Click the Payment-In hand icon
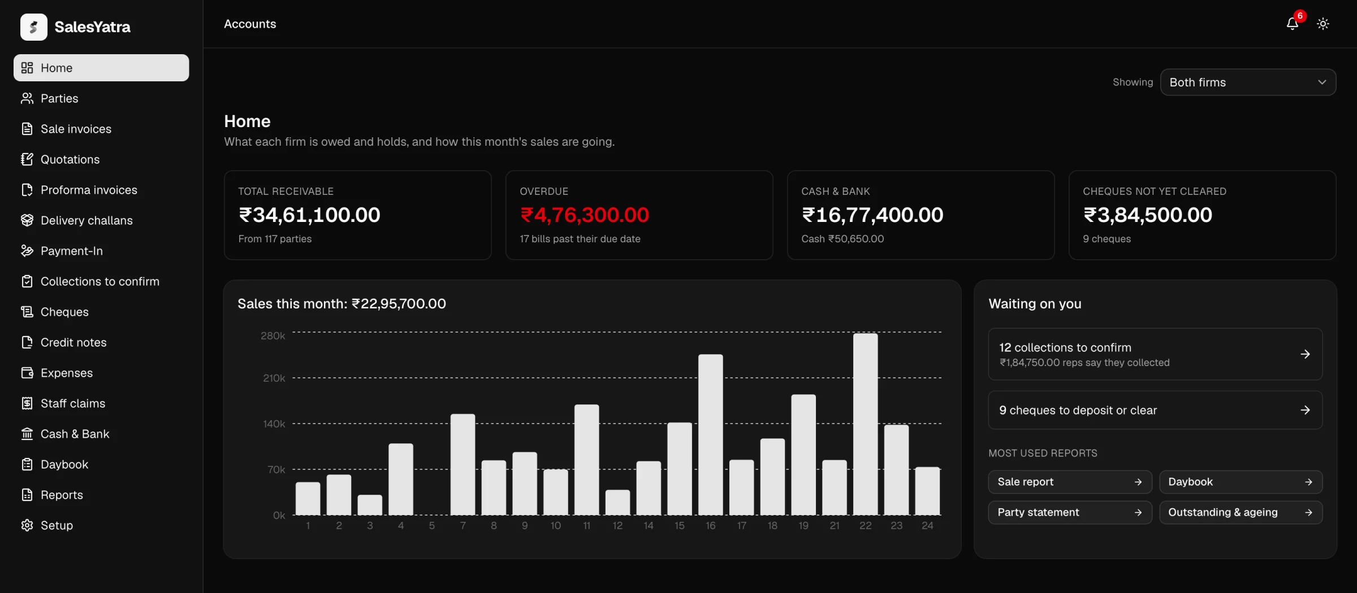Viewport: 1357px width, 593px height. point(27,251)
